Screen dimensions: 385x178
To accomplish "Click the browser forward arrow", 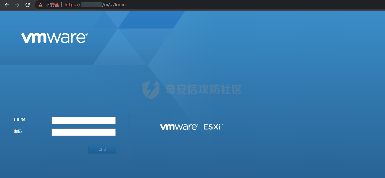I will (x=17, y=5).
